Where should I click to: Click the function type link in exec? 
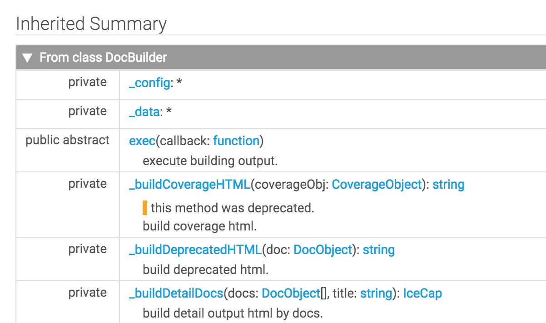pos(236,141)
